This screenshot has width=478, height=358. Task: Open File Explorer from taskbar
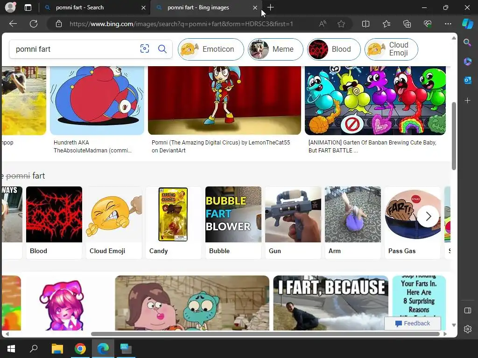(x=57, y=349)
